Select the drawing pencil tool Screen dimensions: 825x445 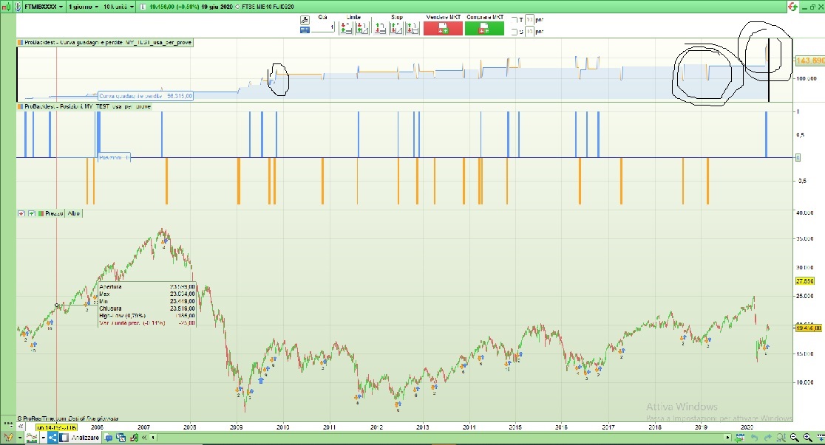click(8, 438)
